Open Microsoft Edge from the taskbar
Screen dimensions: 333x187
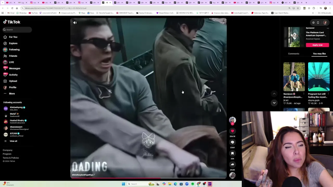[x=175, y=184]
